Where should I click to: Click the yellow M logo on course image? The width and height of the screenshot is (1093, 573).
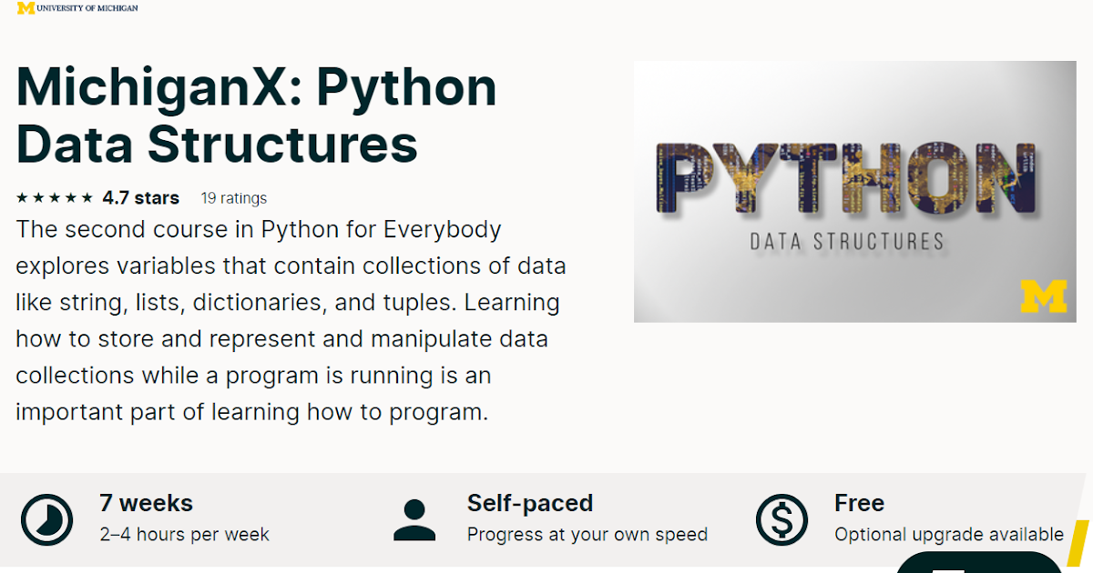coord(1043,297)
